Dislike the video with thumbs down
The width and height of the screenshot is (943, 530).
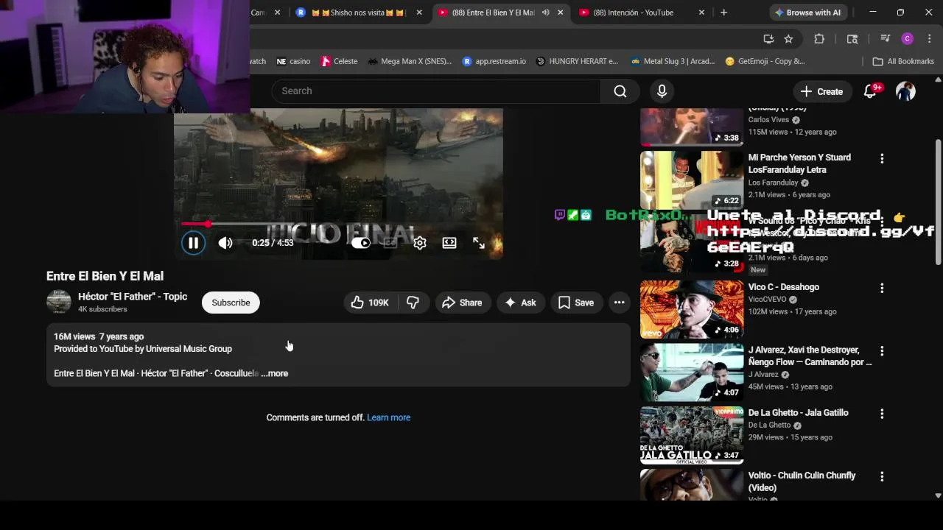click(413, 303)
